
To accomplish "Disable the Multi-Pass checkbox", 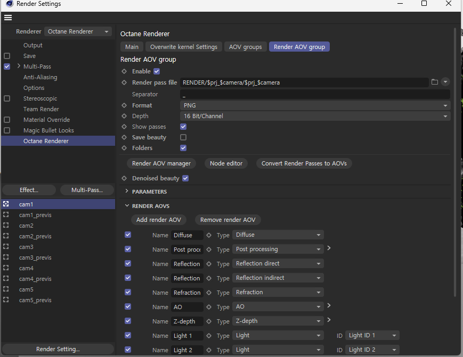I will [x=7, y=67].
